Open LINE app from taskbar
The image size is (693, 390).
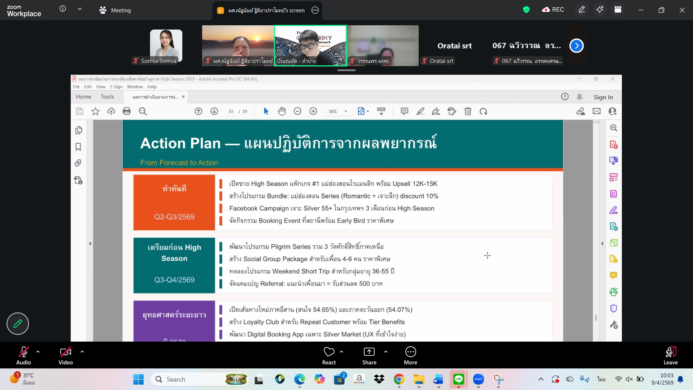point(458,379)
